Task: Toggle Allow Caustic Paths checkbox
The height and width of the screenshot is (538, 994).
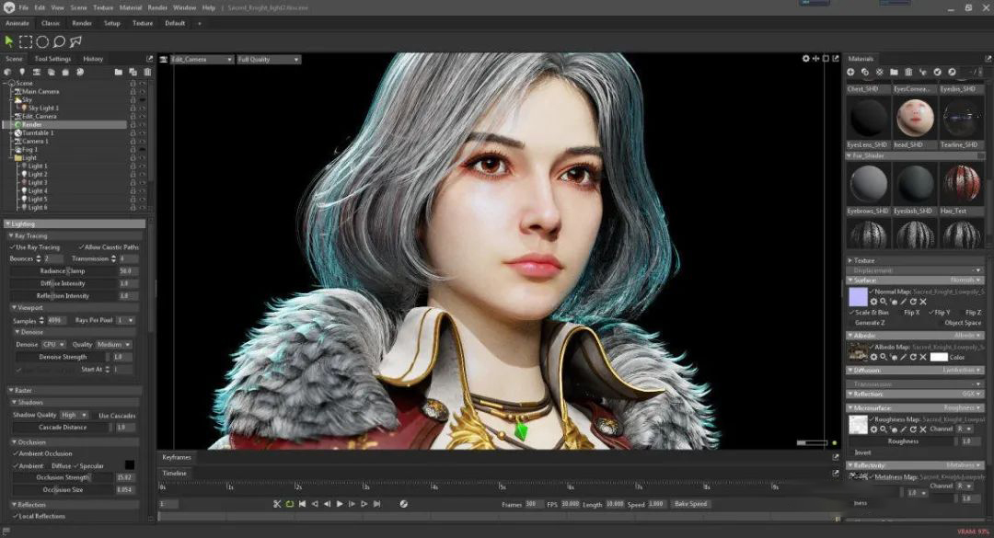Action: (81, 247)
